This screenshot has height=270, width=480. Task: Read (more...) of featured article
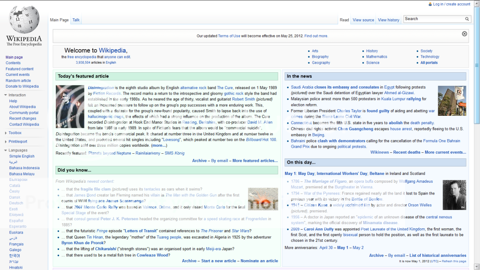pos(159,145)
